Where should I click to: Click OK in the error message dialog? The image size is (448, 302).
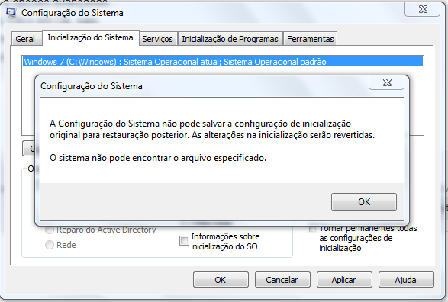[364, 202]
